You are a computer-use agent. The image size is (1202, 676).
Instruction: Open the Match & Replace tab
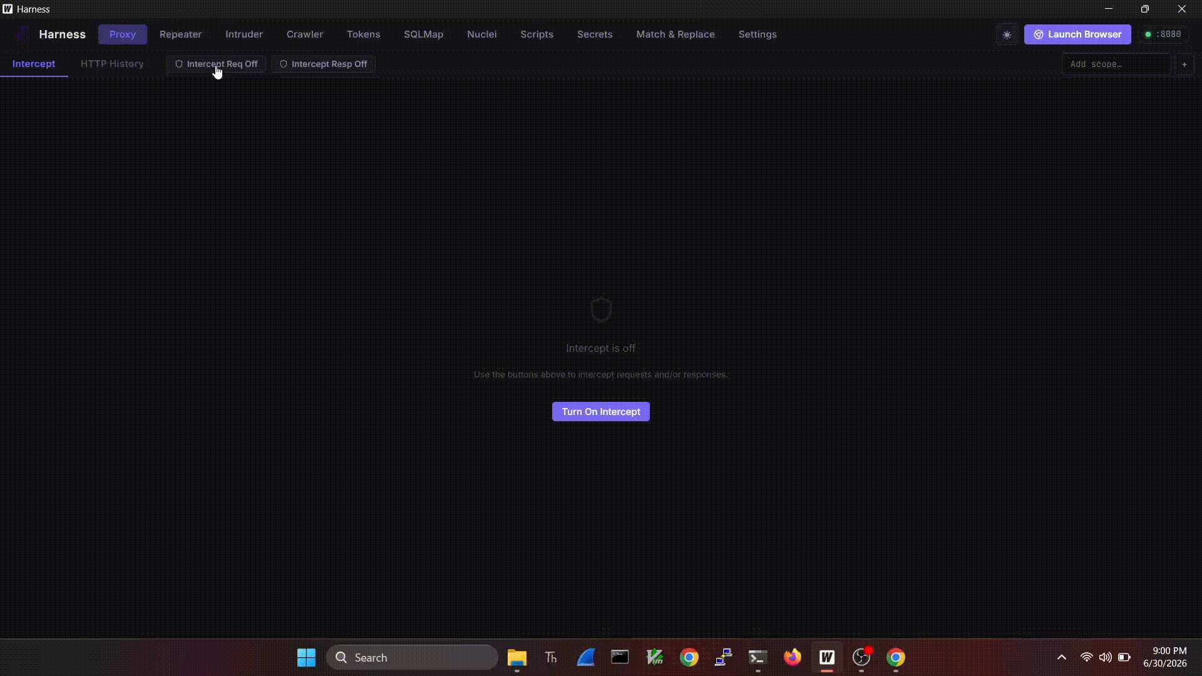tap(675, 34)
